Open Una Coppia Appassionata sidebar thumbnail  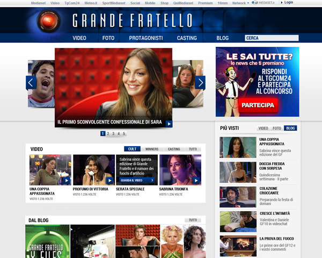click(x=238, y=147)
